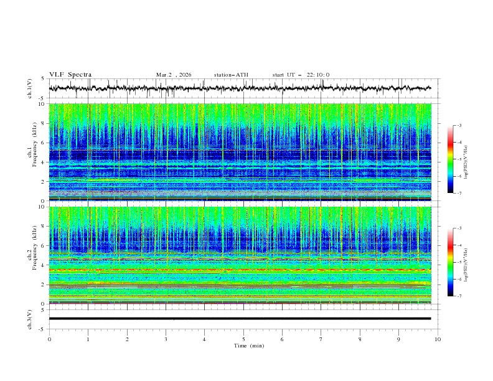The image size is (493, 381).
Task: Click time axis tick label "2"
Action: (127, 339)
